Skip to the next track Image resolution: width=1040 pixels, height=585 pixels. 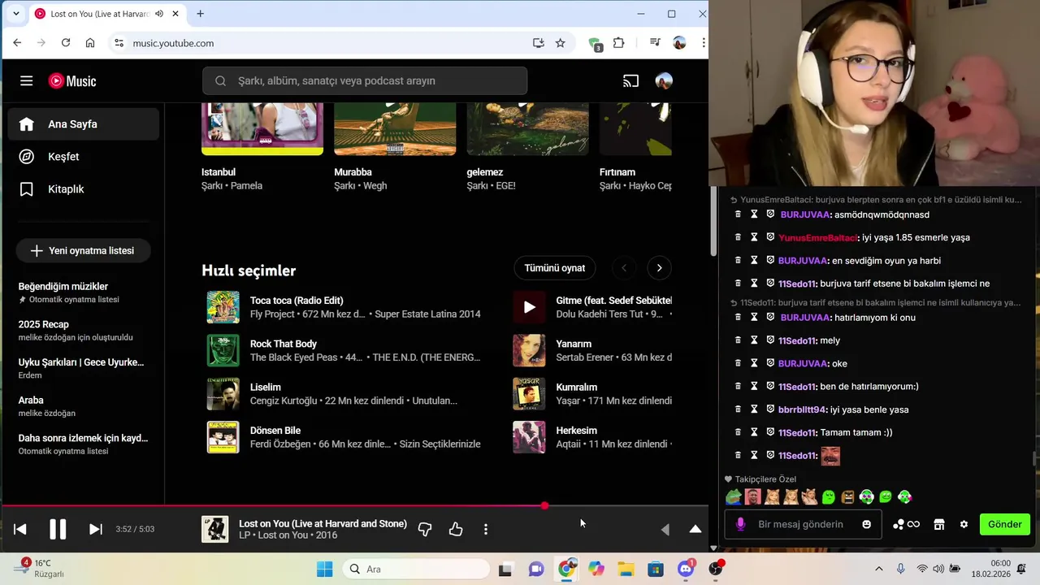tap(95, 529)
